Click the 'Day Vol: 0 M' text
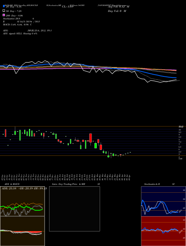This screenshot has width=186, height=246. tap(117, 11)
